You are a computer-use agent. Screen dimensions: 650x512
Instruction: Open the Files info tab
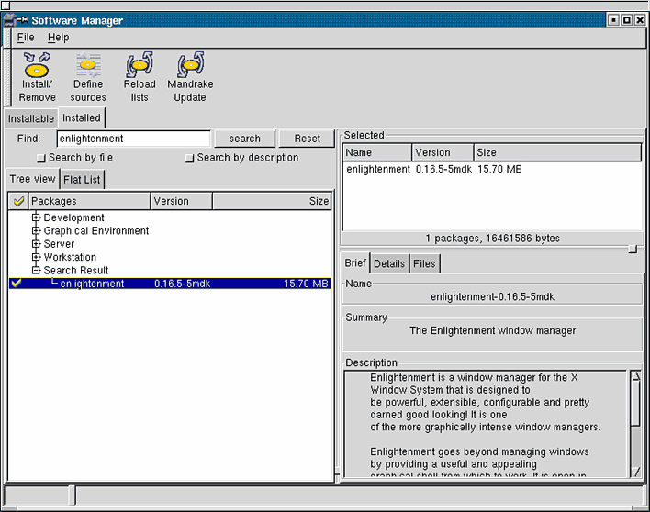tap(424, 263)
